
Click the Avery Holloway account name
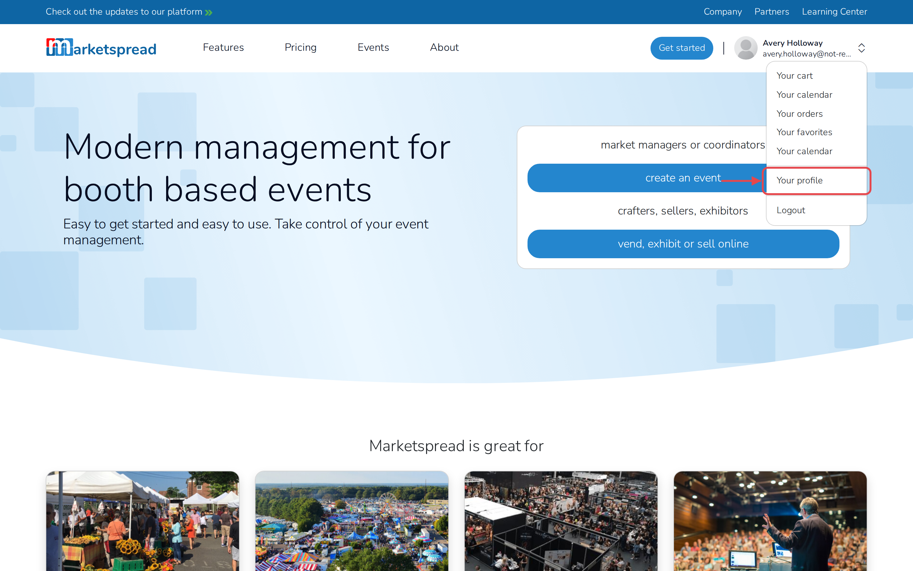point(792,43)
